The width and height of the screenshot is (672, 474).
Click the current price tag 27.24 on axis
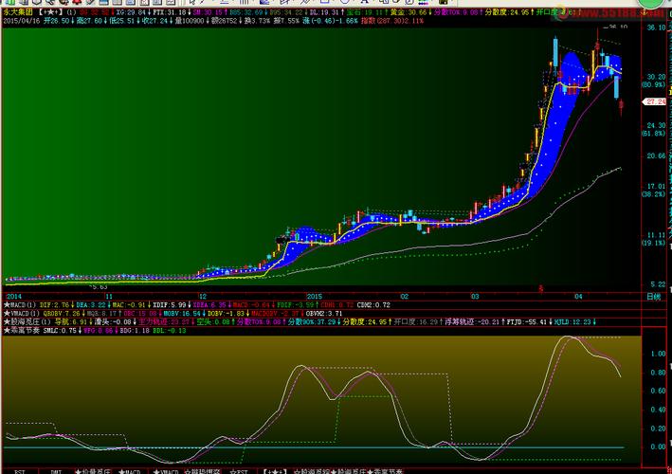coord(656,102)
